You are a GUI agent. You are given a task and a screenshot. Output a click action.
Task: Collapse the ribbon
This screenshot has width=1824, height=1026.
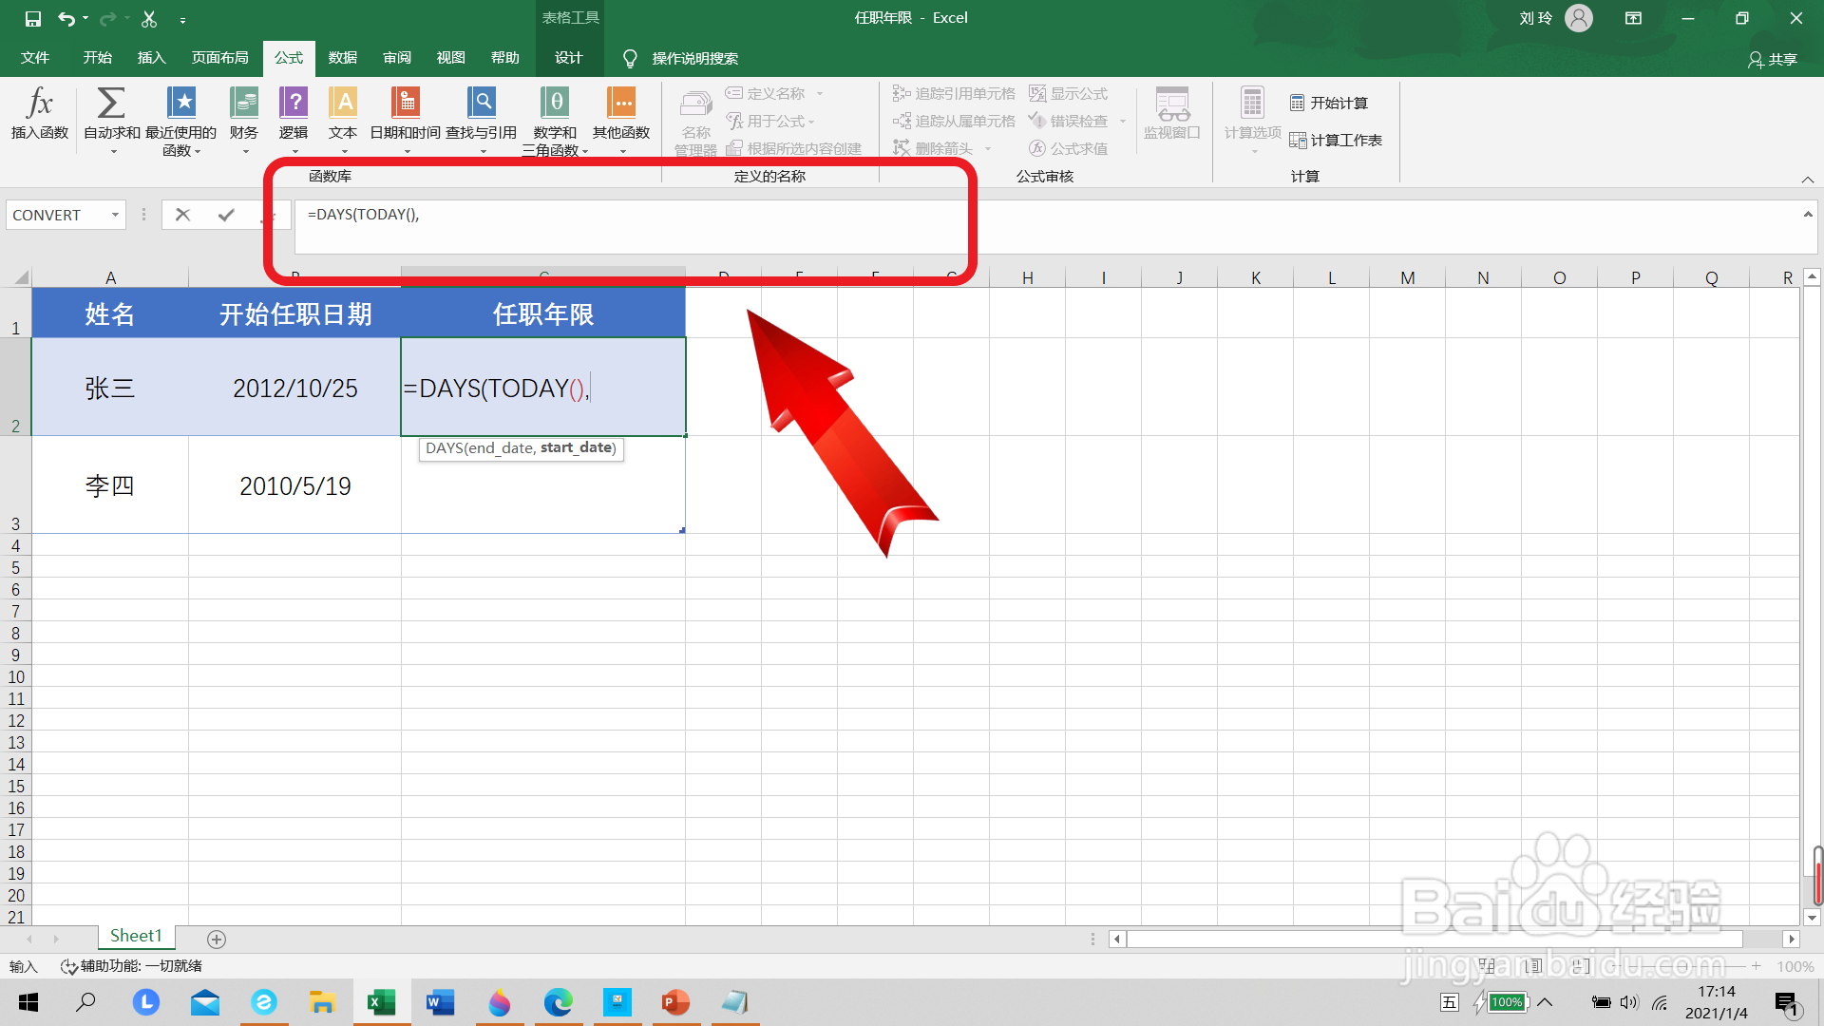(x=1807, y=180)
